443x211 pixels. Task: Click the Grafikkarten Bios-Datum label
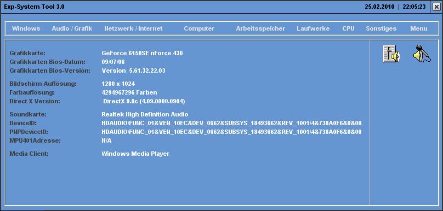[x=48, y=62]
